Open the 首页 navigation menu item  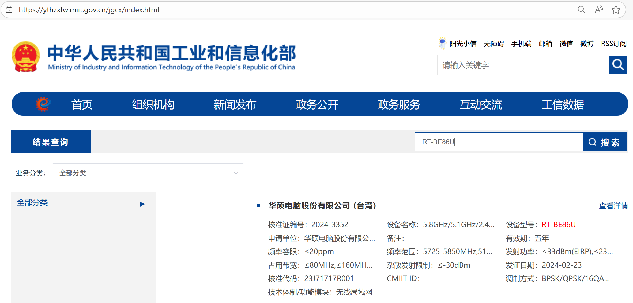pos(82,104)
